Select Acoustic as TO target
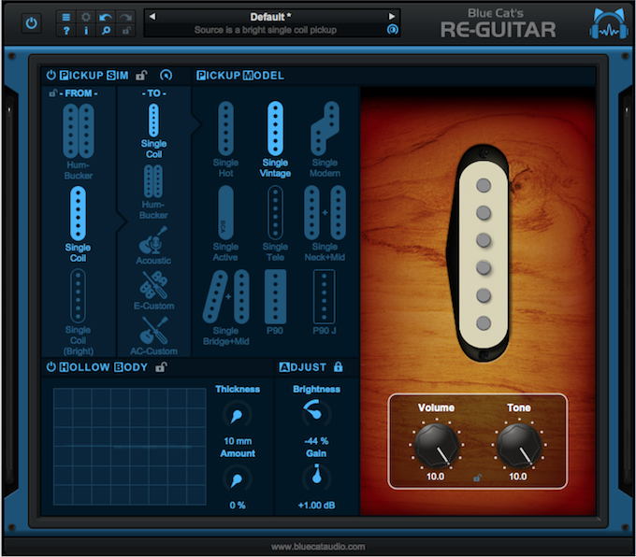Viewport: 636px width, 557px height. [x=153, y=246]
